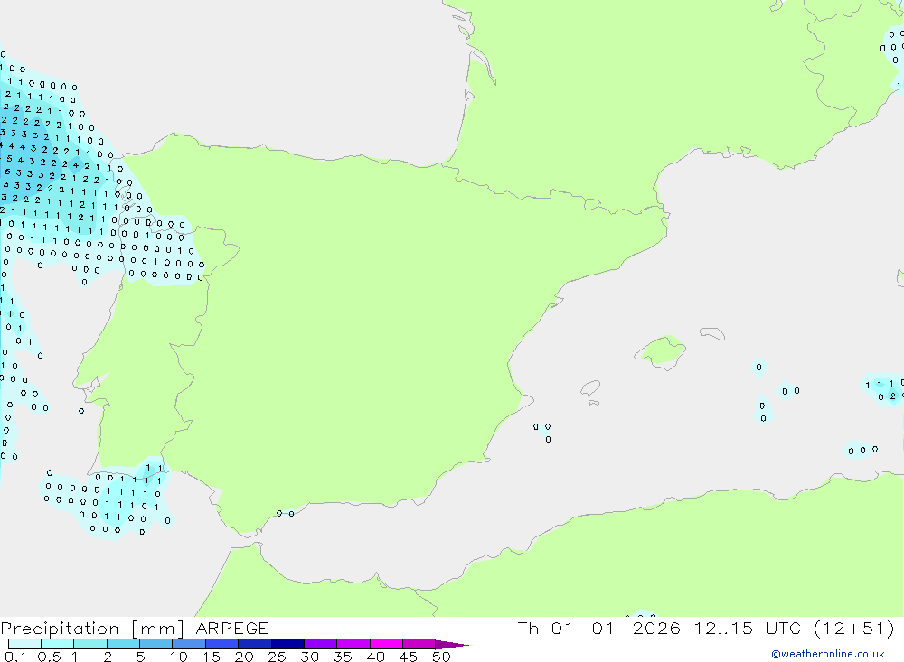Click the legend's "20" label
This screenshot has width=904, height=662.
244,657
